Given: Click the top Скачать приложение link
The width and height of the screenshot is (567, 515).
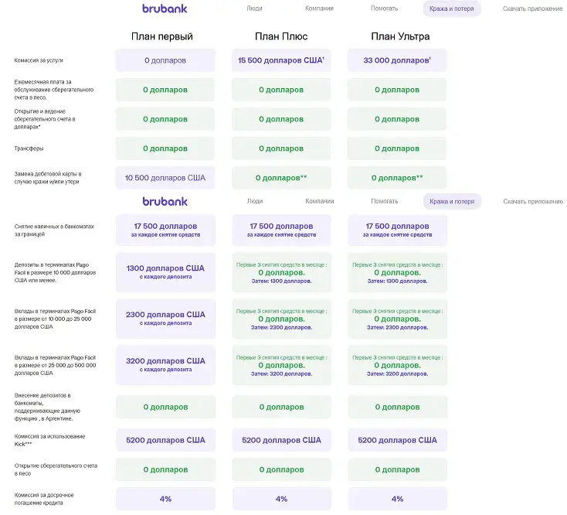Looking at the screenshot, I should tap(533, 9).
